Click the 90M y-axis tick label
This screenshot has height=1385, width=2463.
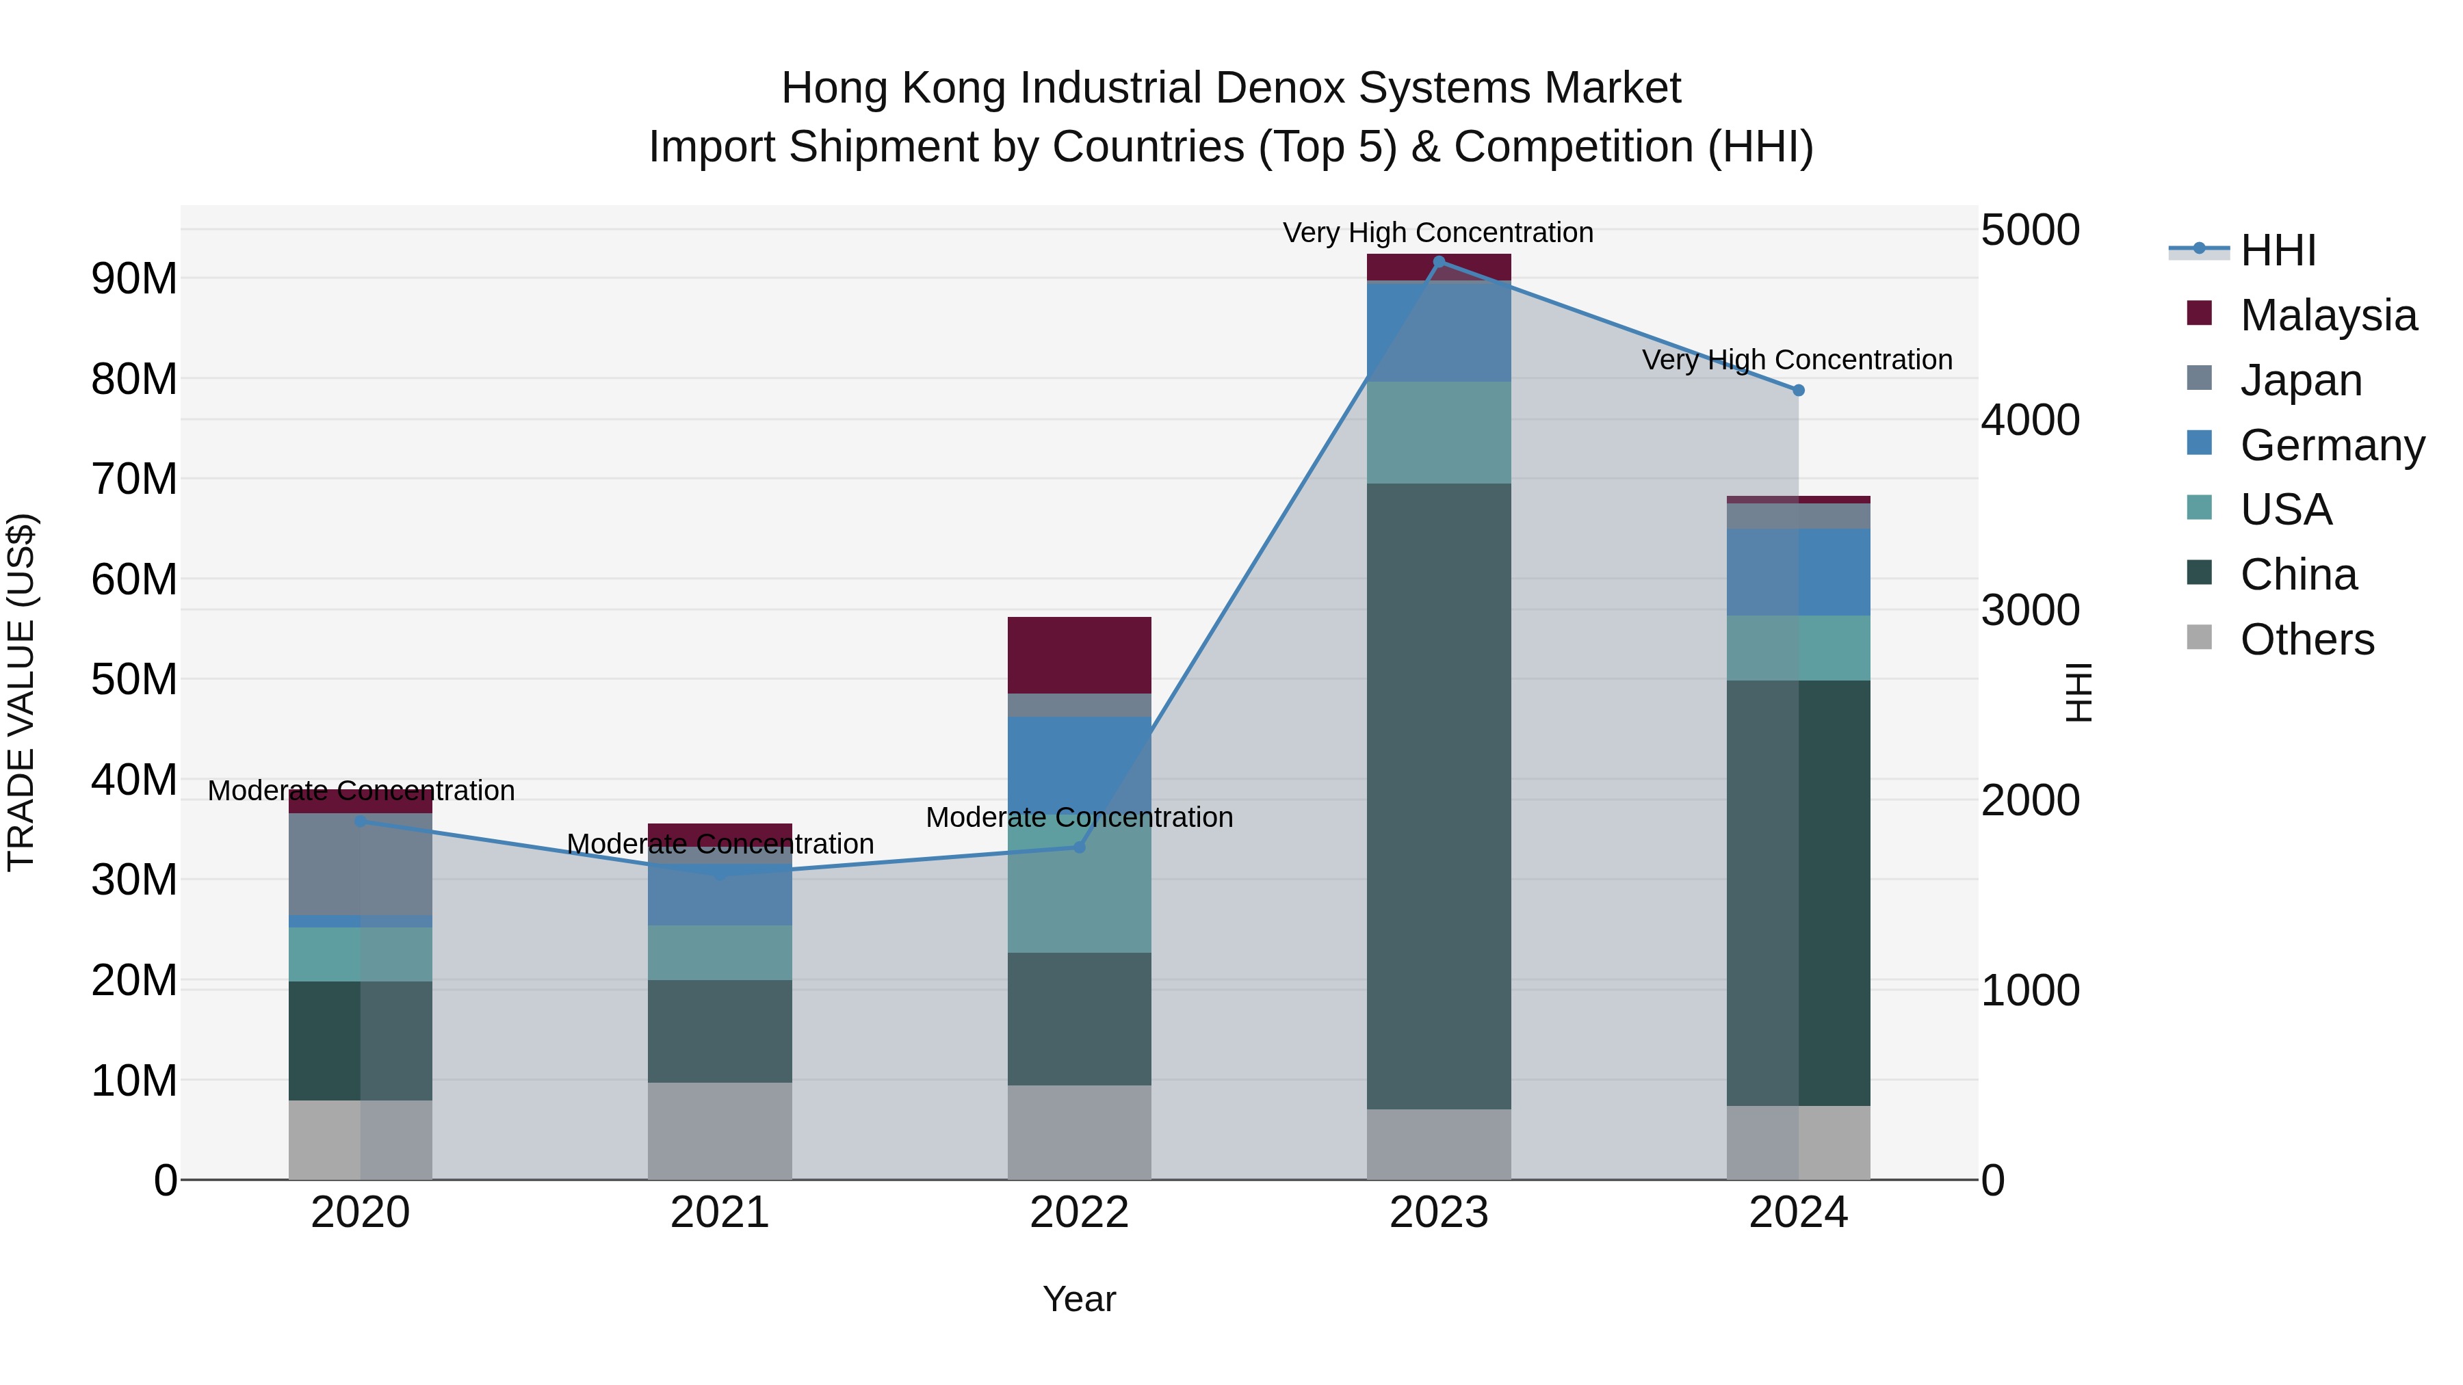tap(134, 279)
